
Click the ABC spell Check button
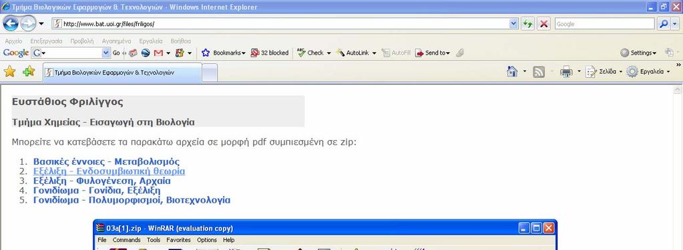(310, 53)
